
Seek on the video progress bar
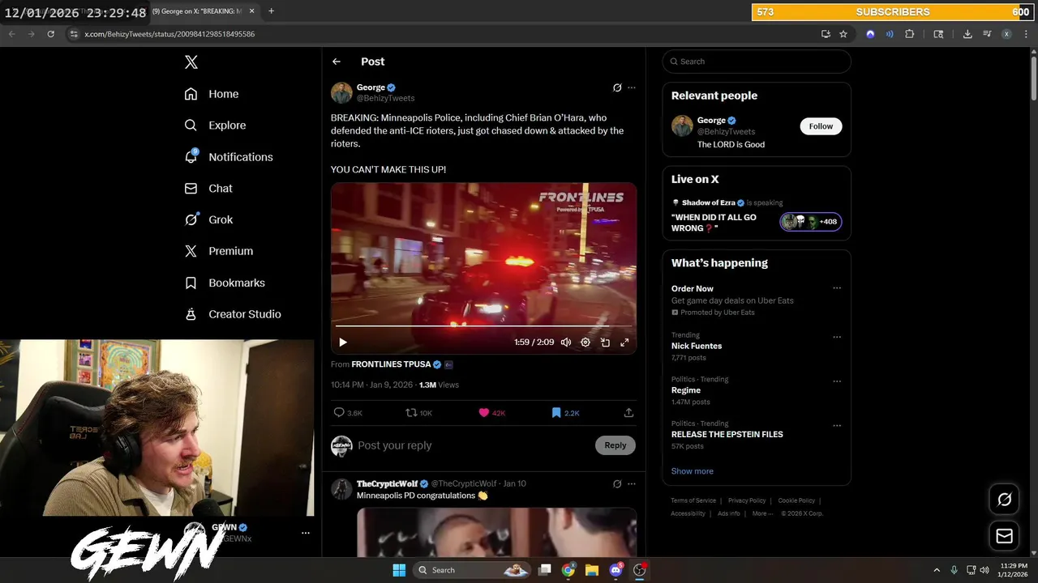(483, 326)
